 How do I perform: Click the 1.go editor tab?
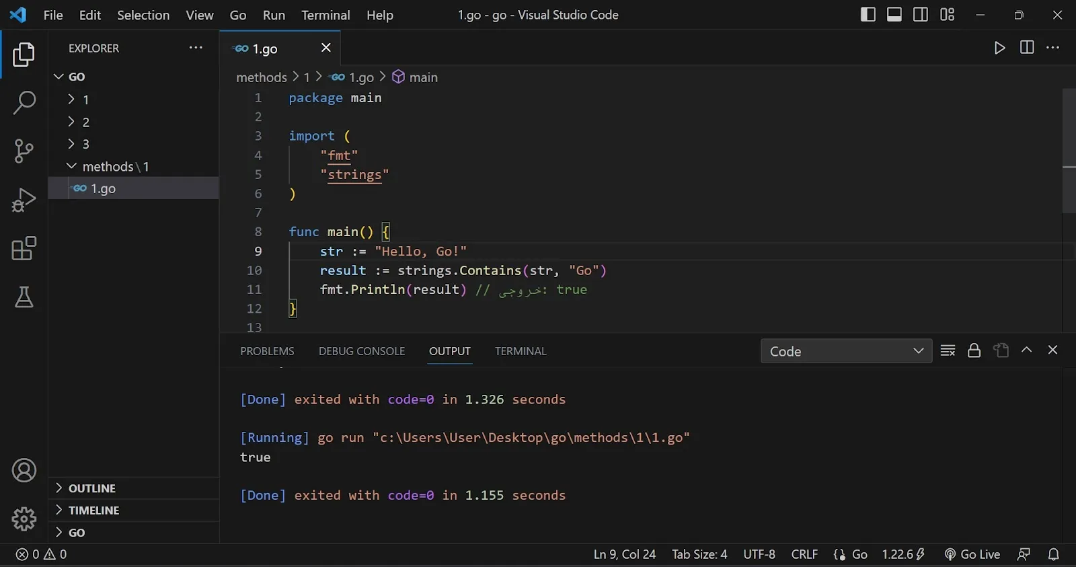[x=280, y=48]
